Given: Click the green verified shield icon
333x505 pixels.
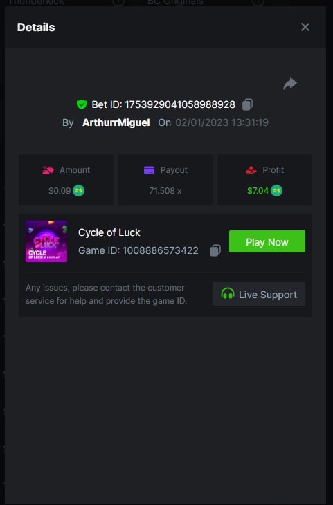Looking at the screenshot, I should tap(82, 104).
